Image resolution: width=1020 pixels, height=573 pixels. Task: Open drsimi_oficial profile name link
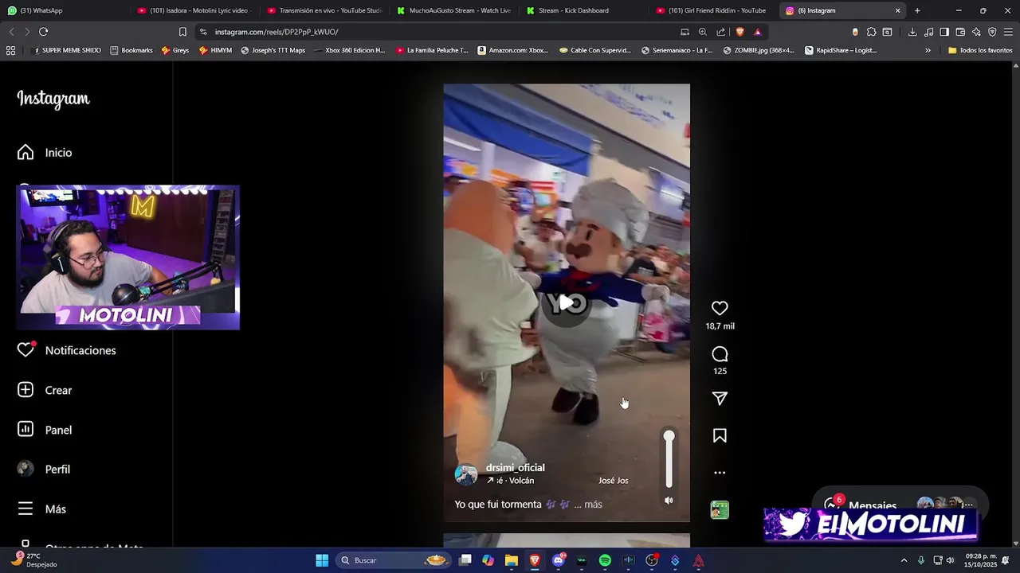[515, 468]
